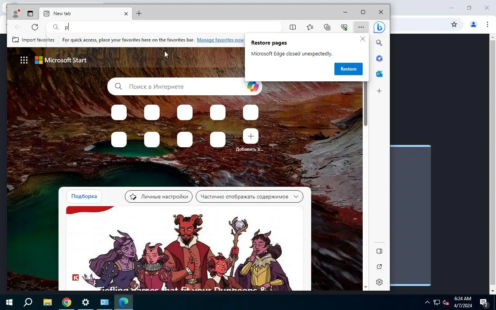Click the Поиск в Интернете search box
This screenshot has width=496, height=310.
[x=185, y=86]
